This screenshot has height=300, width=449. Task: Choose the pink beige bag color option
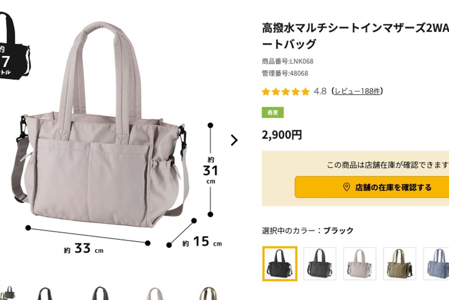coord(360,264)
